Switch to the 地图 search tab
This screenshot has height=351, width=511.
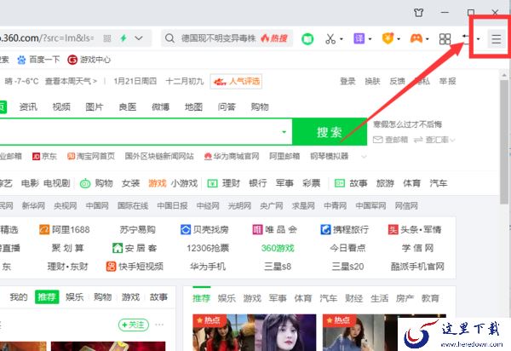pos(193,106)
